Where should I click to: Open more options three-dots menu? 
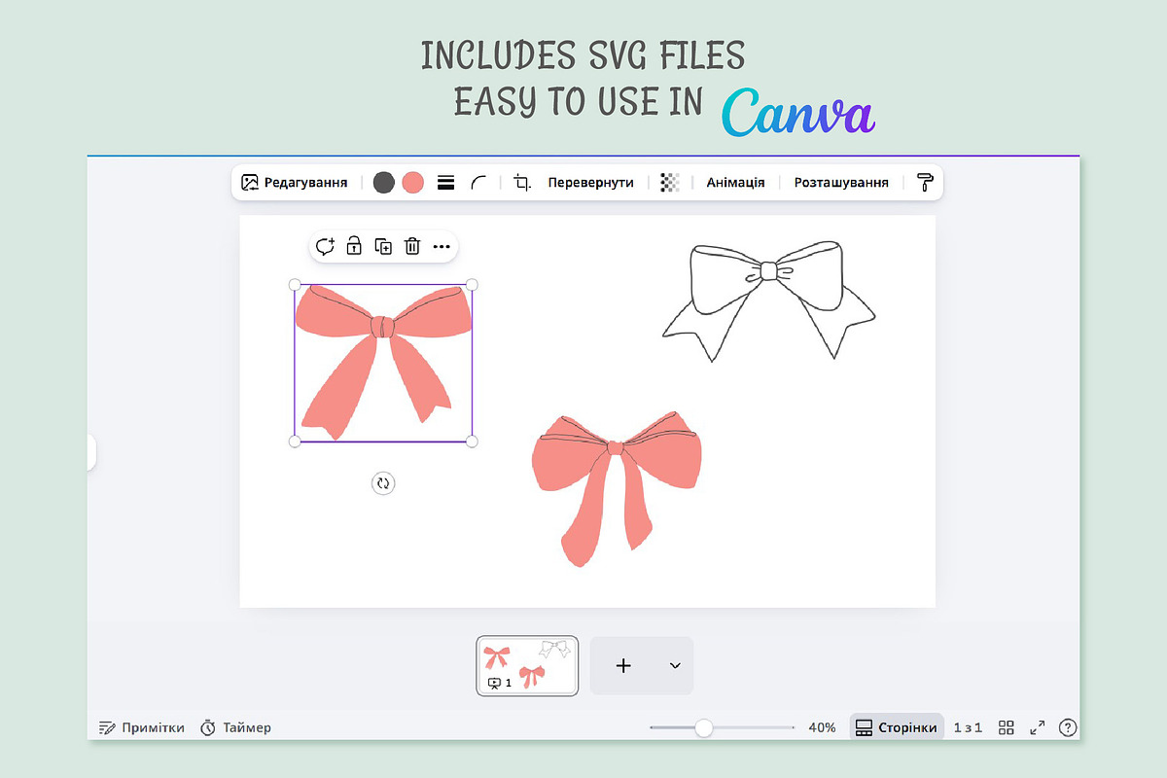point(442,246)
